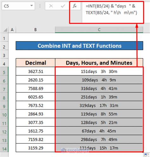This screenshot has width=150, height=157.
Task: Select cell showing 109days 4h 9m
Action: click(99, 80)
